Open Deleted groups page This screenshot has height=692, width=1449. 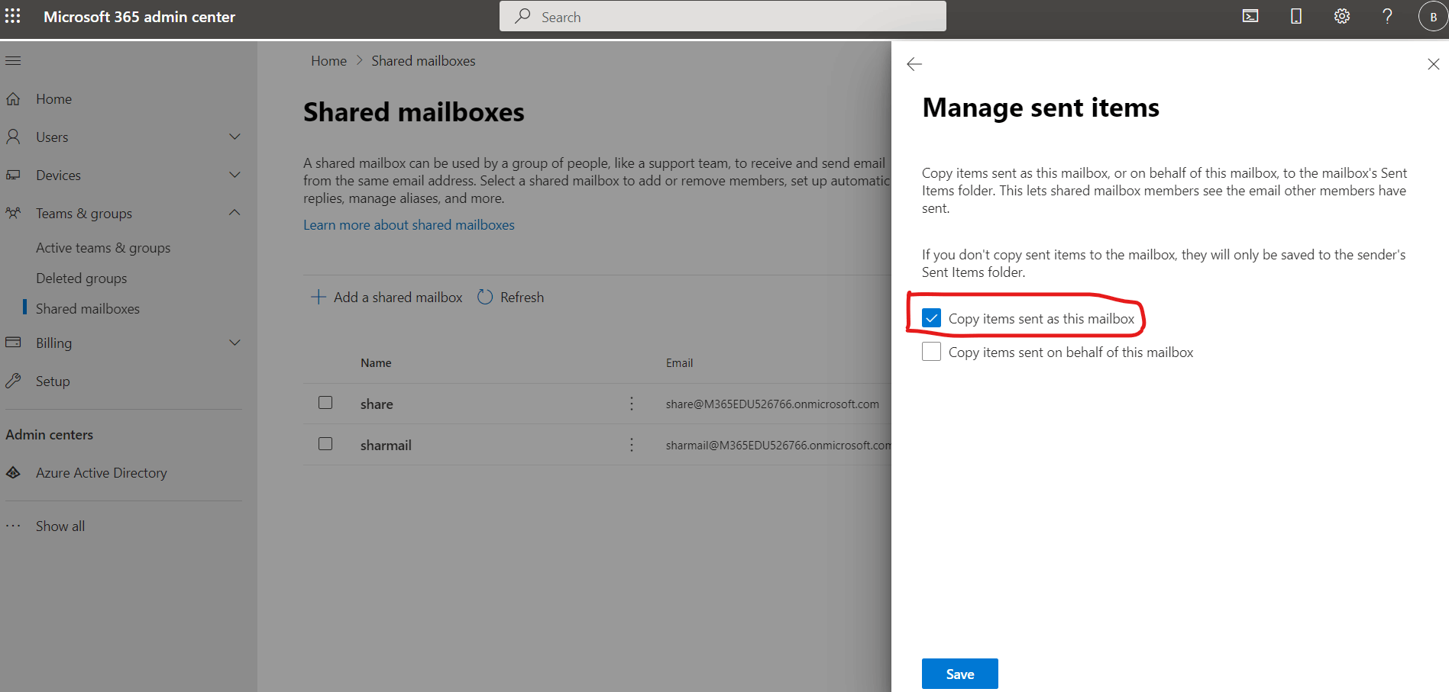point(82,278)
